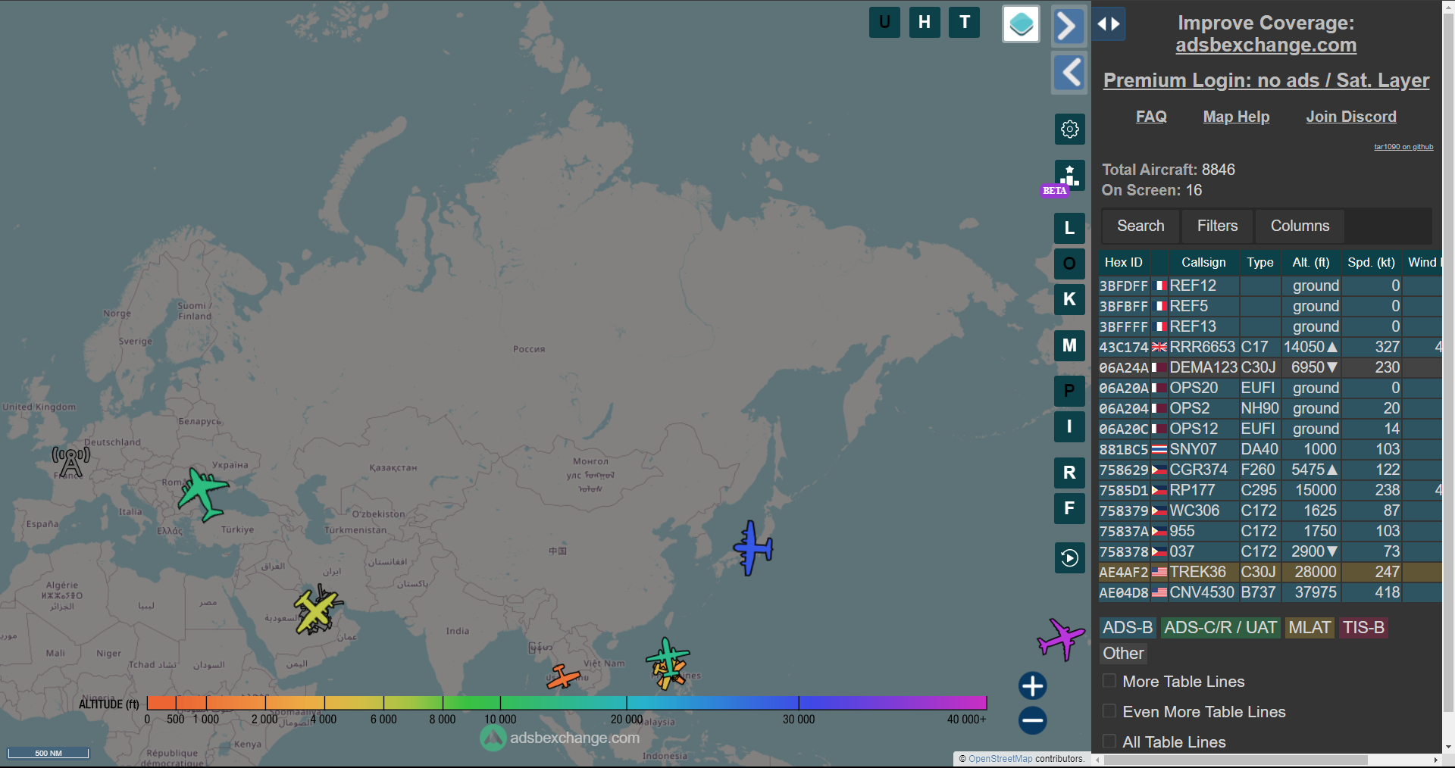Open tar1090 on github link
Image resolution: width=1455 pixels, height=768 pixels.
pyautogui.click(x=1403, y=147)
